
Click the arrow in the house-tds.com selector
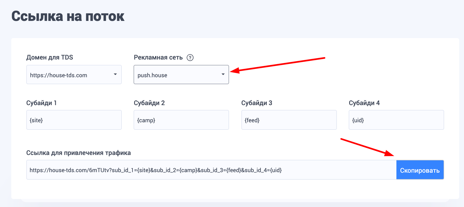pyautogui.click(x=115, y=74)
